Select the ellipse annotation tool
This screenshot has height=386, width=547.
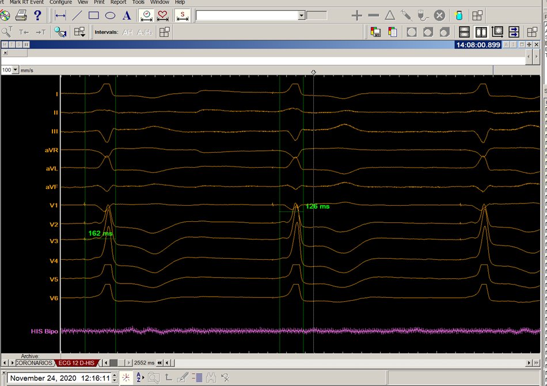point(110,16)
